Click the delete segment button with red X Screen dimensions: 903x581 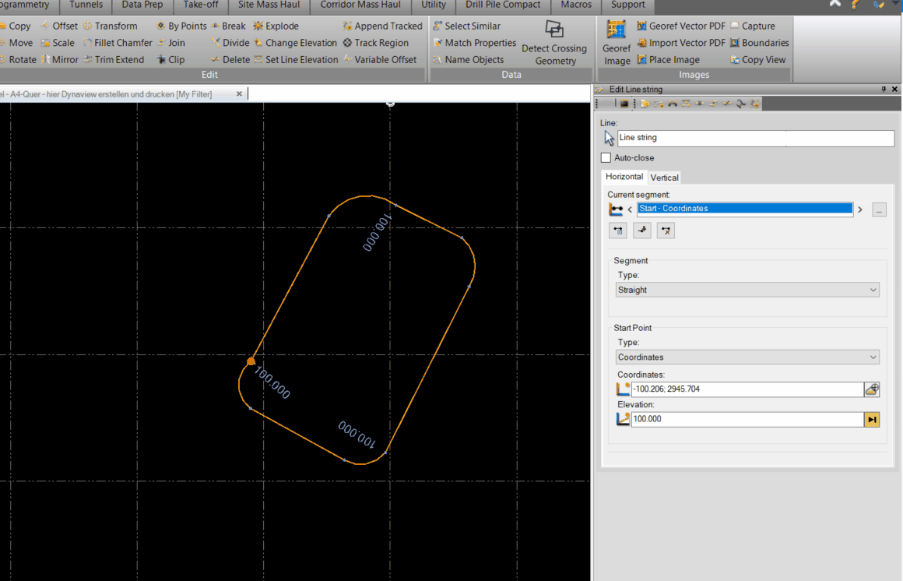tap(665, 230)
